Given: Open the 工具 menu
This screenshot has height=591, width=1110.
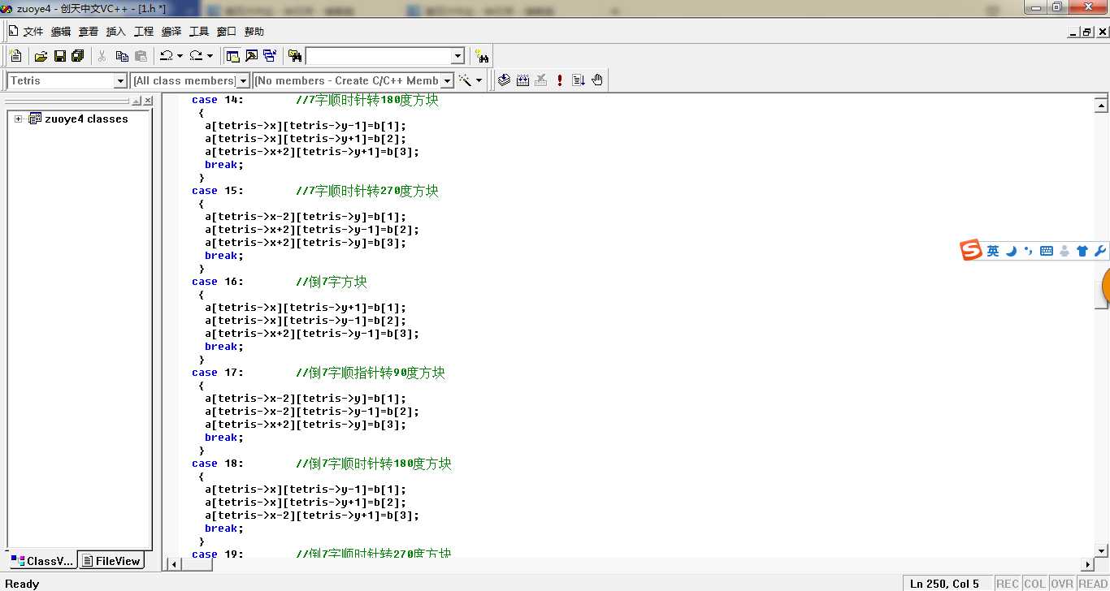Looking at the screenshot, I should click(199, 32).
